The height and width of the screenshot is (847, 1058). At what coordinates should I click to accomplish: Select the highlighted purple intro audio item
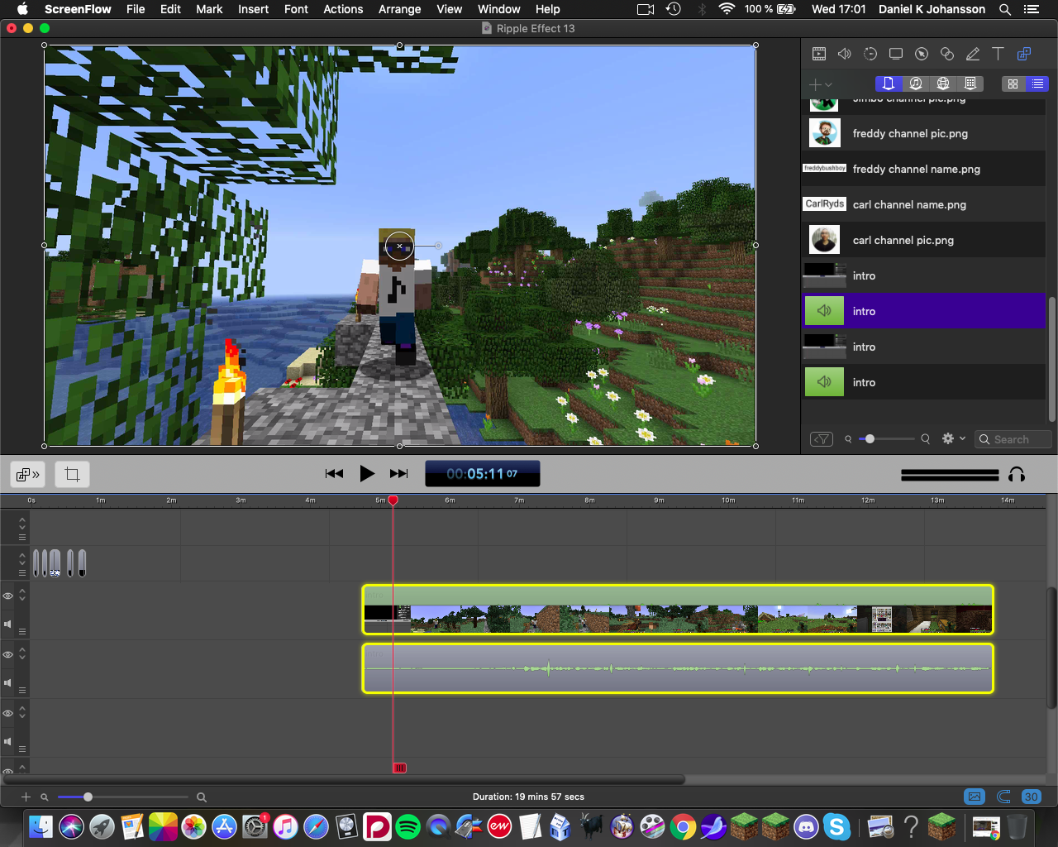[x=924, y=311]
